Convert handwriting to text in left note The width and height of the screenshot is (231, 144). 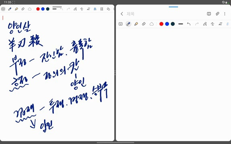coord(88,9)
